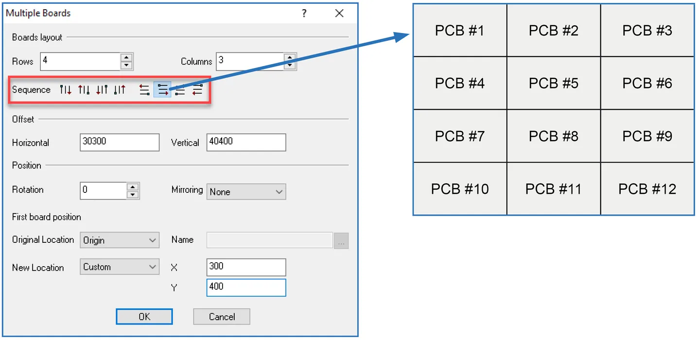This screenshot has width=699, height=340.
Task: Open the New Location dropdown
Action: [119, 267]
